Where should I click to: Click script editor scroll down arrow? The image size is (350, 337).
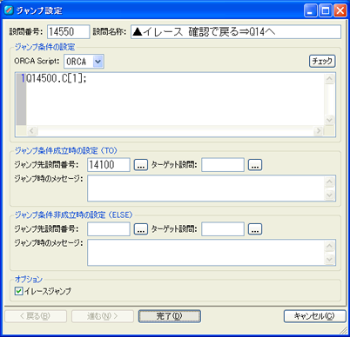click(x=329, y=120)
